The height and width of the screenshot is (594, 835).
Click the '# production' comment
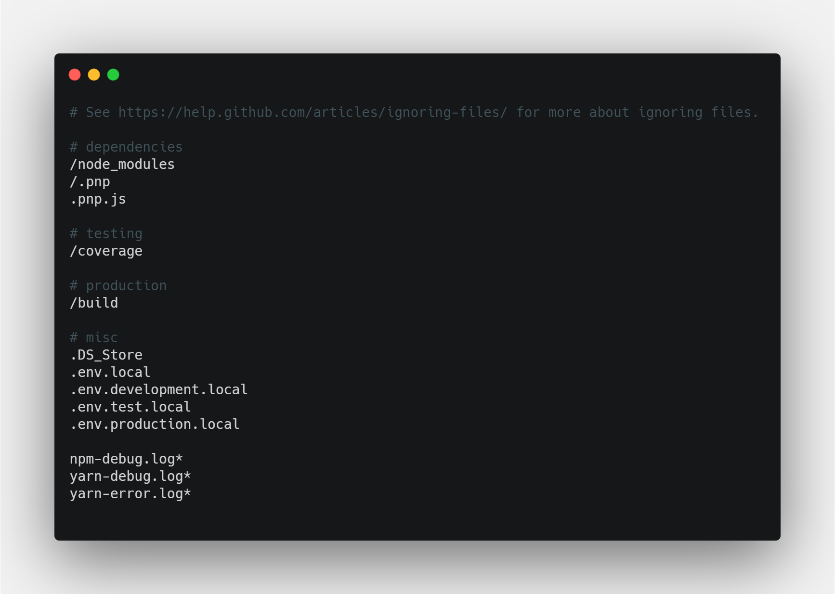click(x=118, y=285)
